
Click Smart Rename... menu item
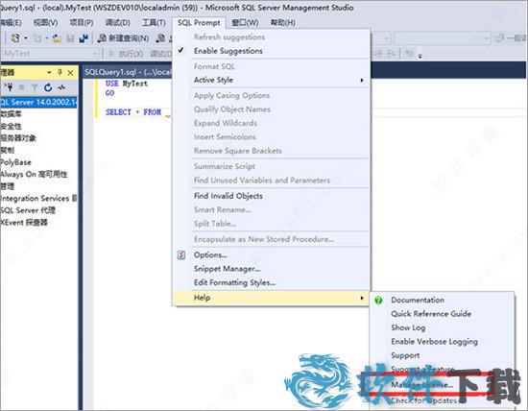[222, 210]
